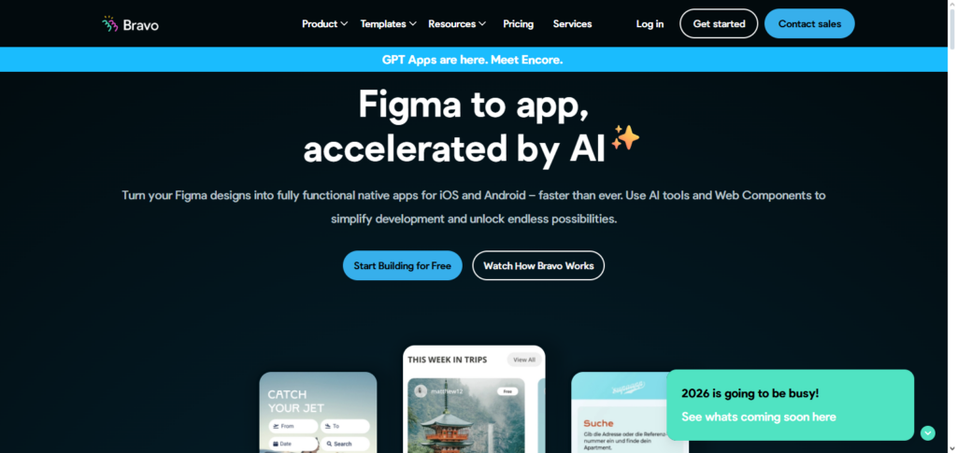Click the Search field in jet app mockup
This screenshot has height=453, width=957.
345,444
